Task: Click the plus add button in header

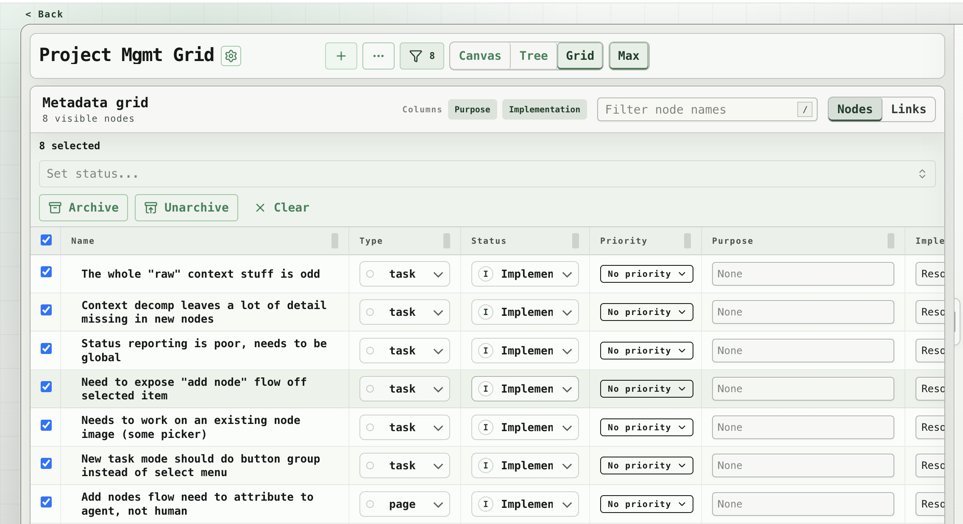Action: tap(341, 56)
